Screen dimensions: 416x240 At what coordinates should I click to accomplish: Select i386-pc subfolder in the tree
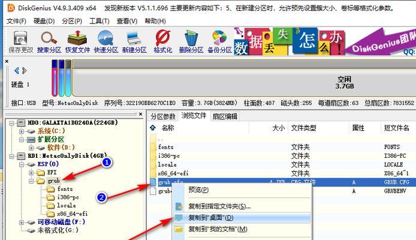point(68,197)
